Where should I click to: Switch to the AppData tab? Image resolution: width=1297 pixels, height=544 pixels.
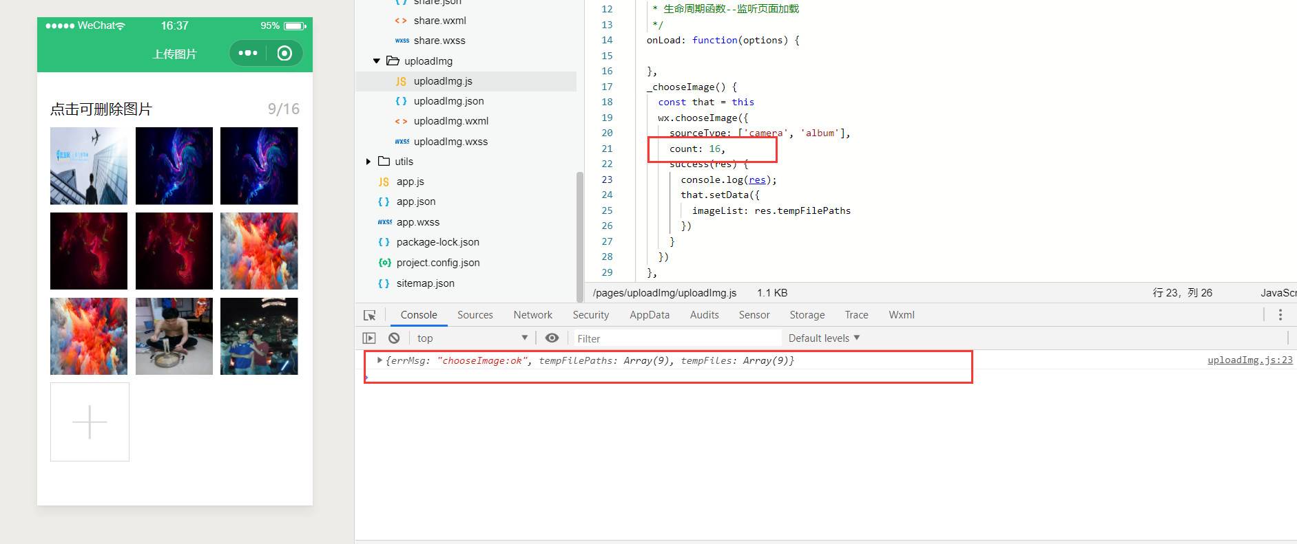point(650,315)
